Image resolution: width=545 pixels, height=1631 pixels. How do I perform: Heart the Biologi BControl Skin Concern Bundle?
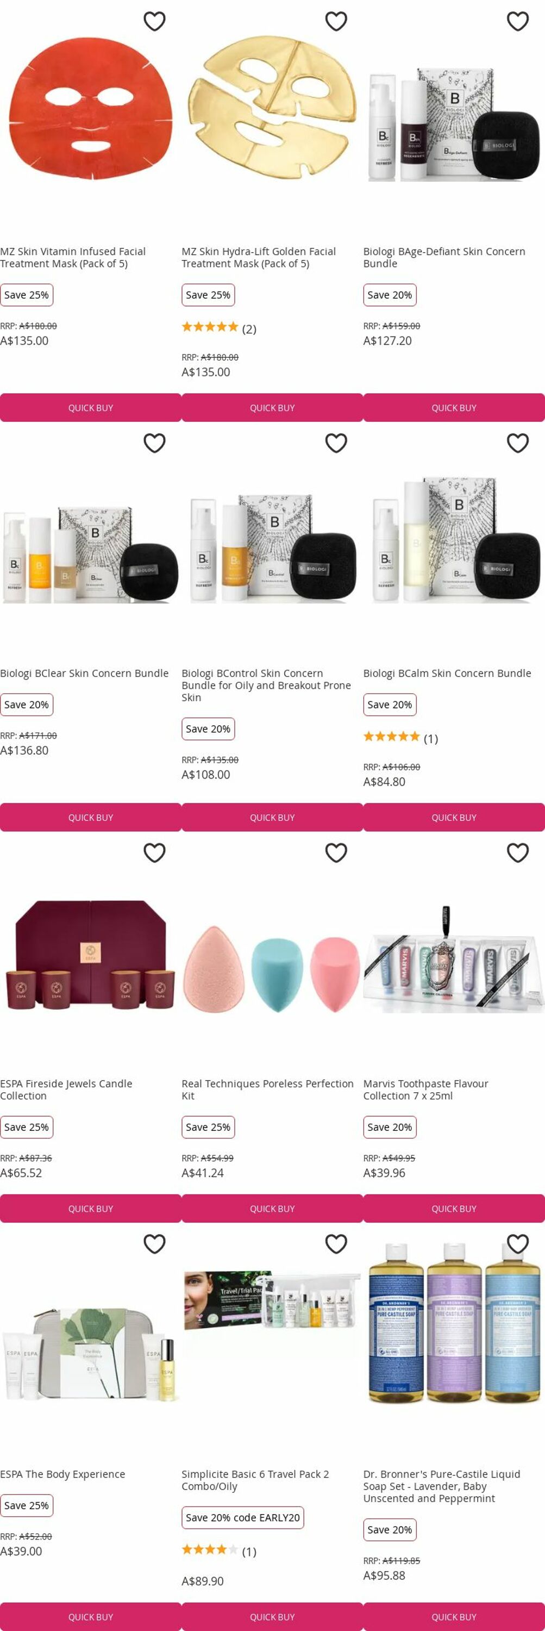click(x=336, y=443)
